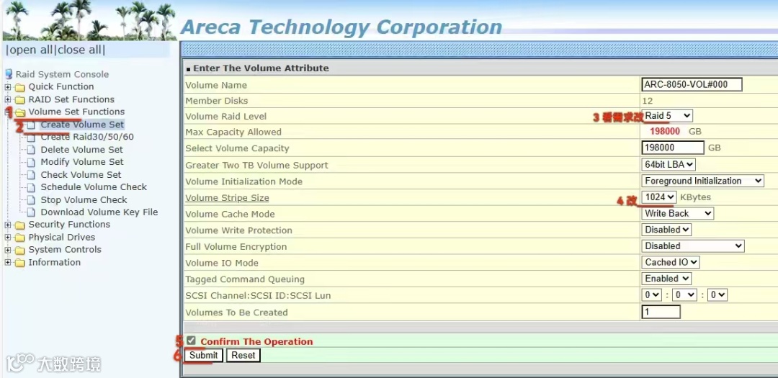This screenshot has width=778, height=378.
Task: Click the Quick Function folder icon
Action: click(x=20, y=87)
